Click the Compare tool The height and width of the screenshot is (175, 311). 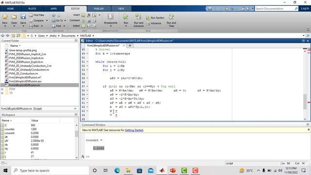point(37,20)
